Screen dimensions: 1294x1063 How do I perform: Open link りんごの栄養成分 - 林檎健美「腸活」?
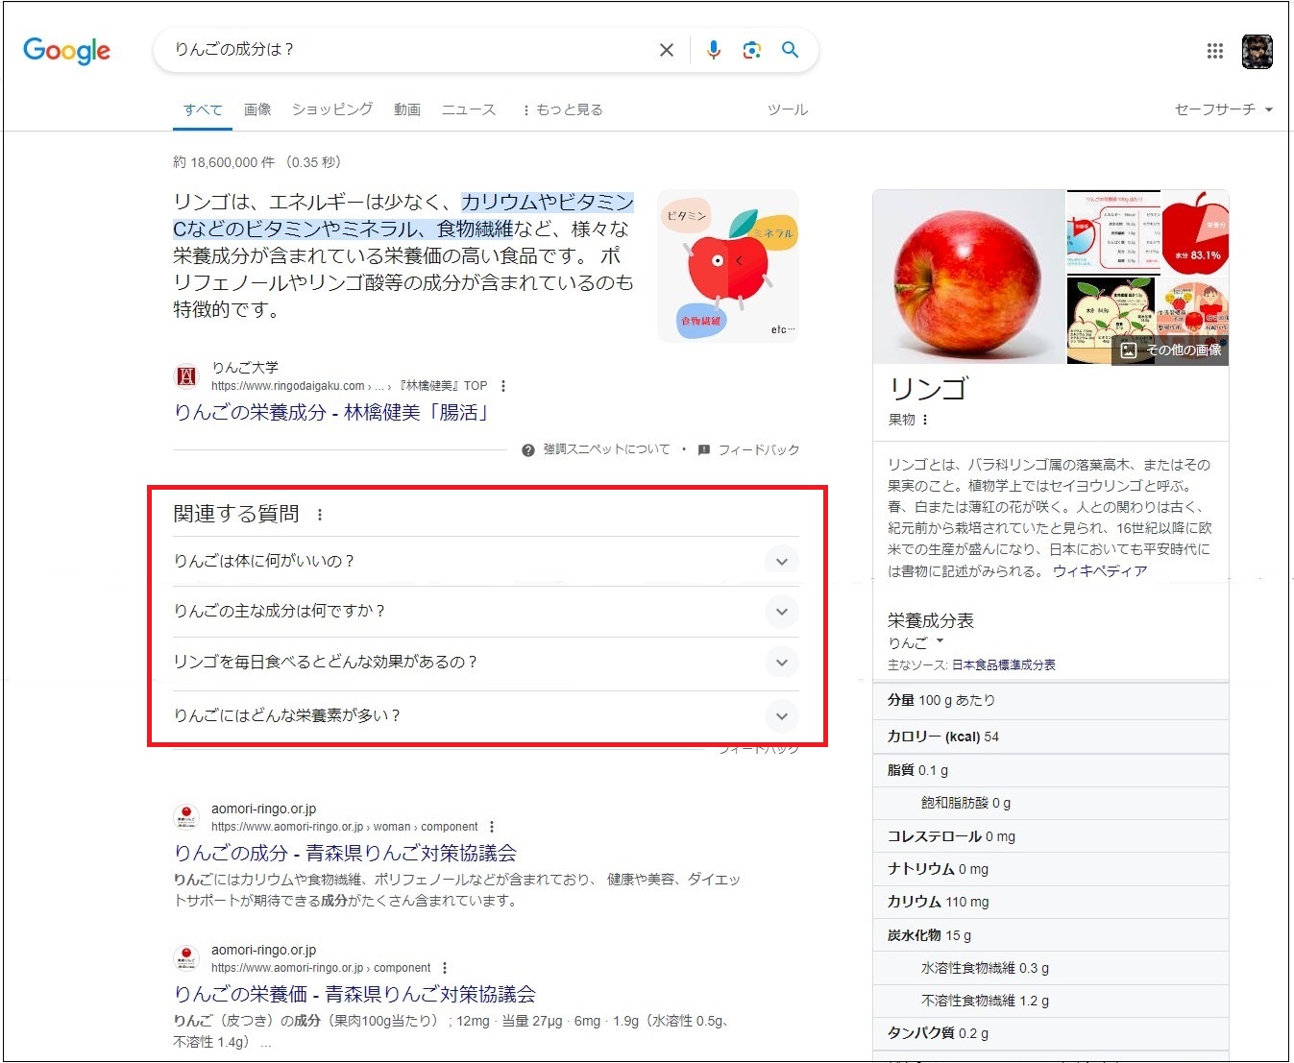coord(332,412)
